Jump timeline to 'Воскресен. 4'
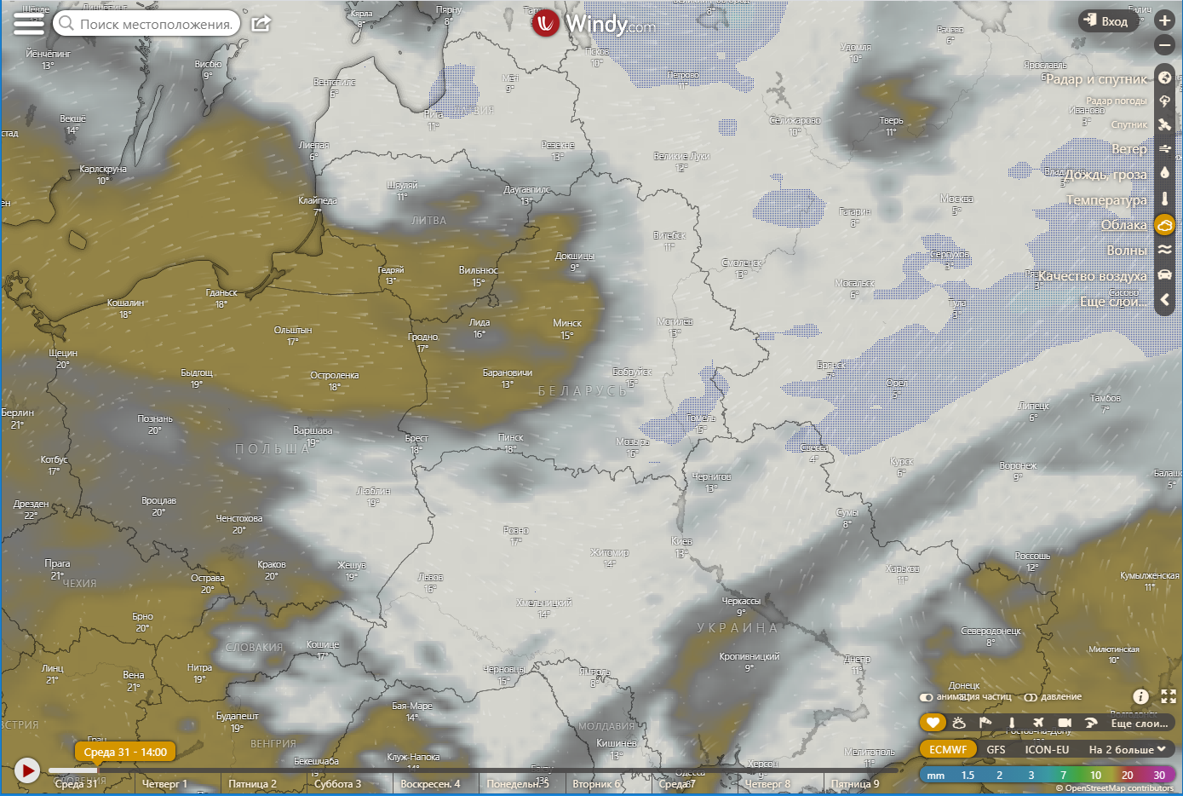1183x796 pixels. (430, 784)
